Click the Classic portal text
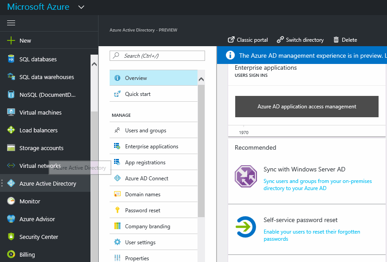 point(252,40)
